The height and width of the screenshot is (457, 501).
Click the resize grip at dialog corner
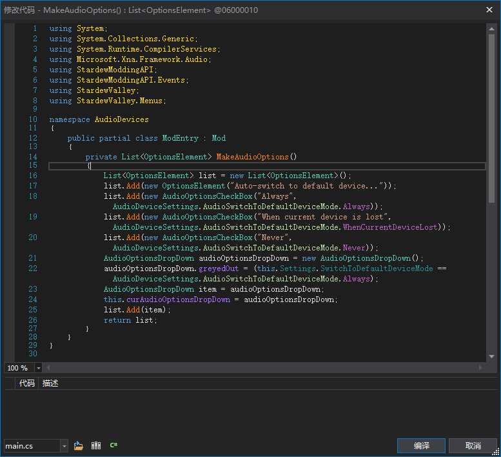(496, 452)
